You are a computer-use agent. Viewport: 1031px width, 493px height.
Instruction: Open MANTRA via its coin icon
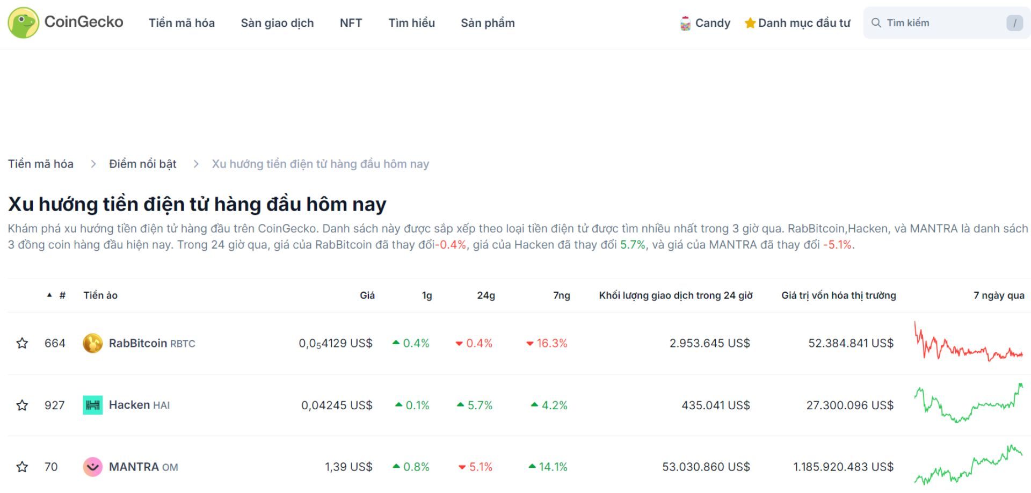[92, 467]
